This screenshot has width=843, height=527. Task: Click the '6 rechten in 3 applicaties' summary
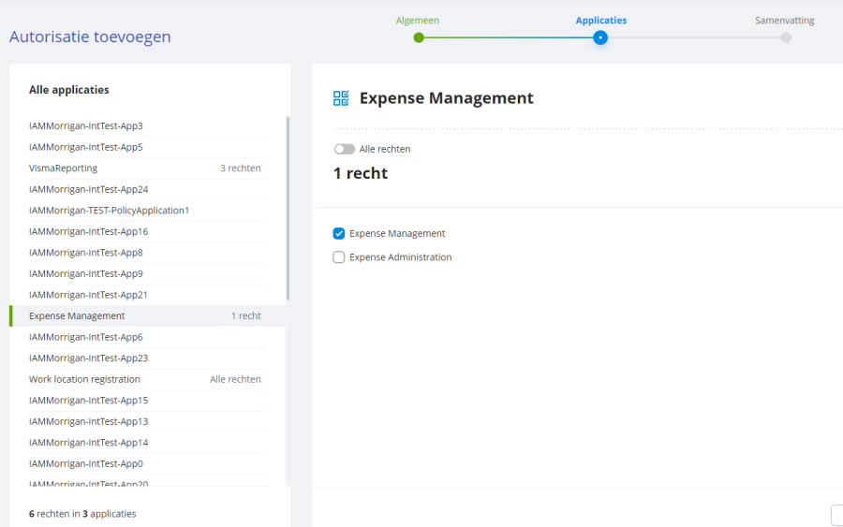point(82,514)
